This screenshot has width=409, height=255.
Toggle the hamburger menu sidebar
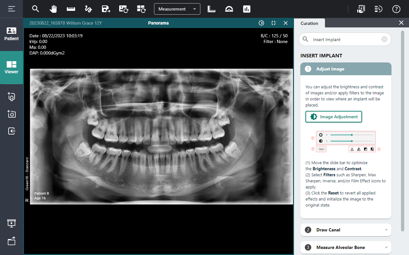[x=12, y=9]
